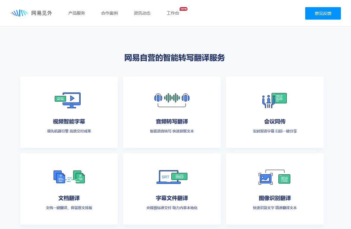
Task: Click the 图像识别翻译 picture icon
Action: point(275,177)
